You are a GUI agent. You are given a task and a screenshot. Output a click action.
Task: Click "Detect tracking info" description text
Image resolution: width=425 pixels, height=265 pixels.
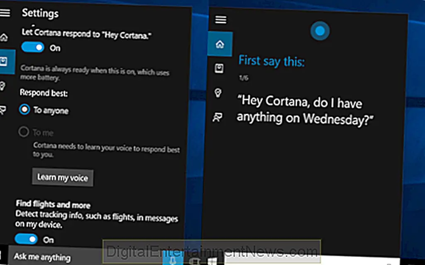point(97,219)
